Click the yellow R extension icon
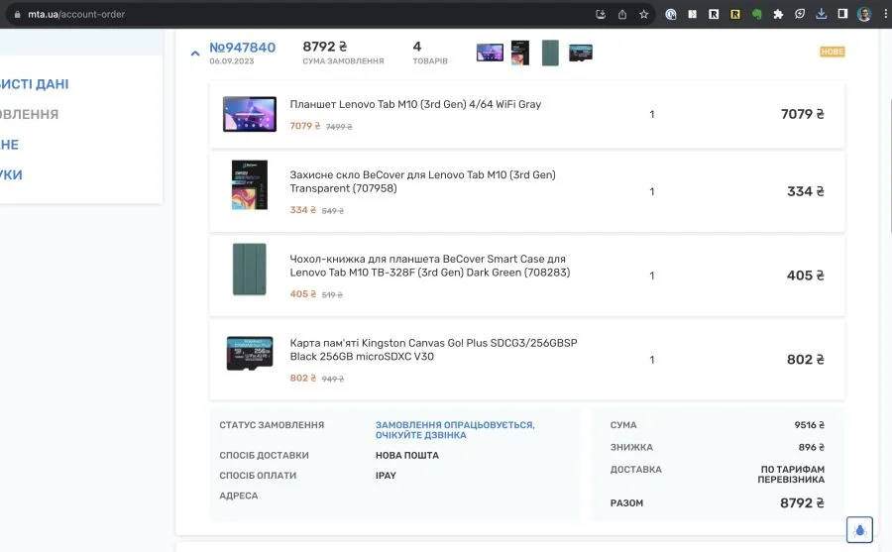The width and height of the screenshot is (892, 552). pyautogui.click(x=735, y=14)
